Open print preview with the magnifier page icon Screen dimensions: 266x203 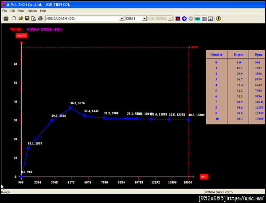point(34,19)
